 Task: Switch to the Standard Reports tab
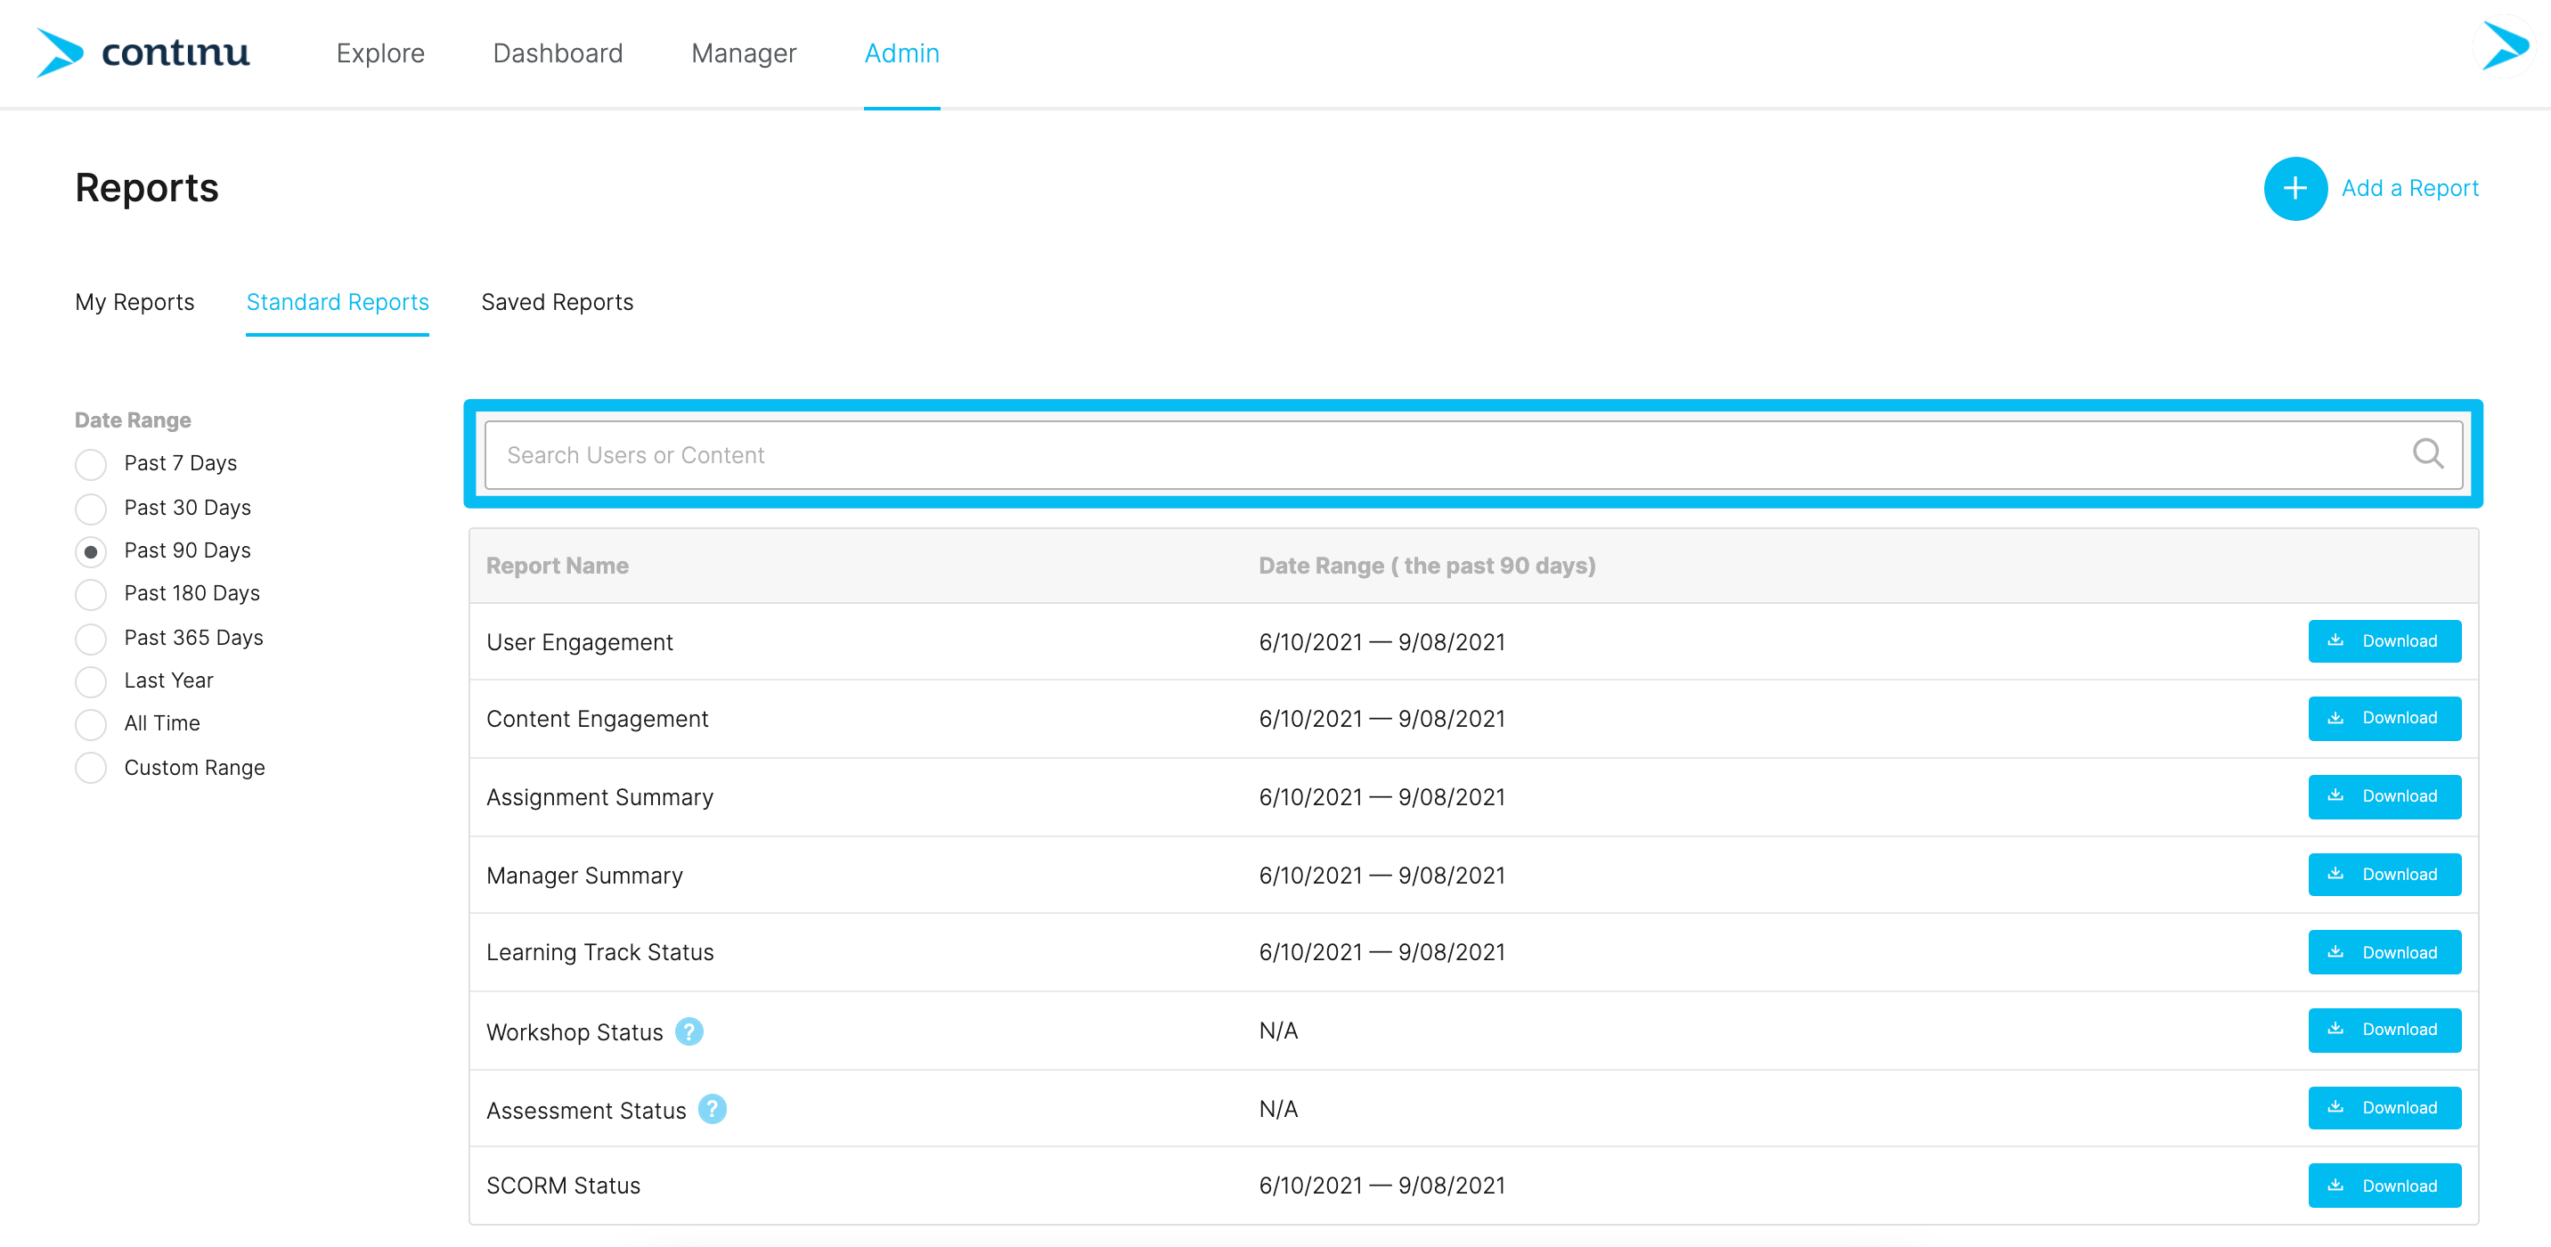tap(338, 302)
